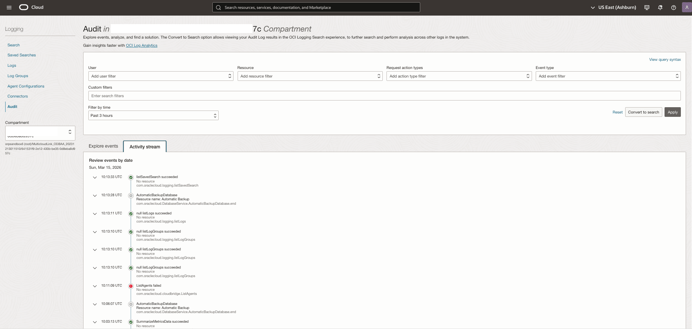692x329 pixels.
Task: Click 'com.oraclecloud.cloudbridge.ListAgents' event type text
Action: click(166, 294)
